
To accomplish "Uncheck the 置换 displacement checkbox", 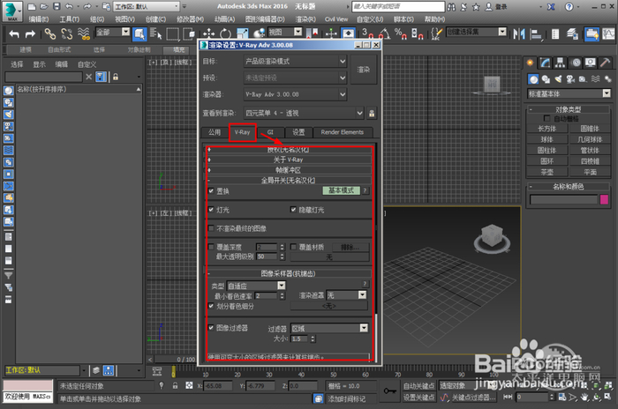I will click(211, 191).
